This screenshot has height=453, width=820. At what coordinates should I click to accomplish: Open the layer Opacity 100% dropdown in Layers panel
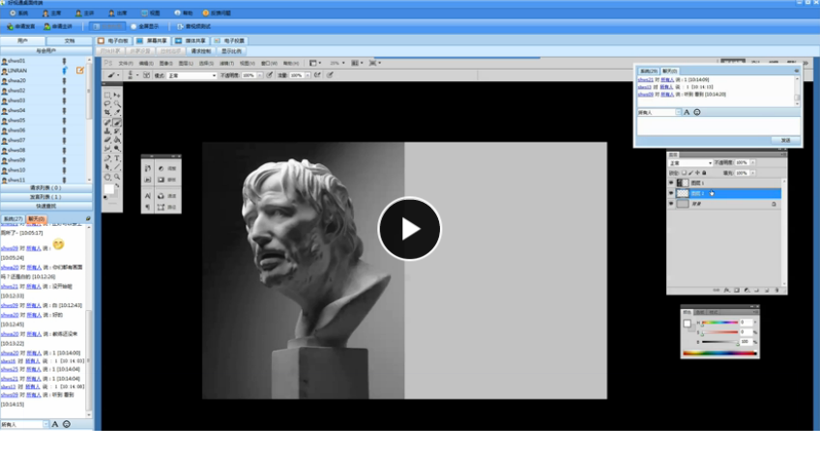tap(752, 162)
